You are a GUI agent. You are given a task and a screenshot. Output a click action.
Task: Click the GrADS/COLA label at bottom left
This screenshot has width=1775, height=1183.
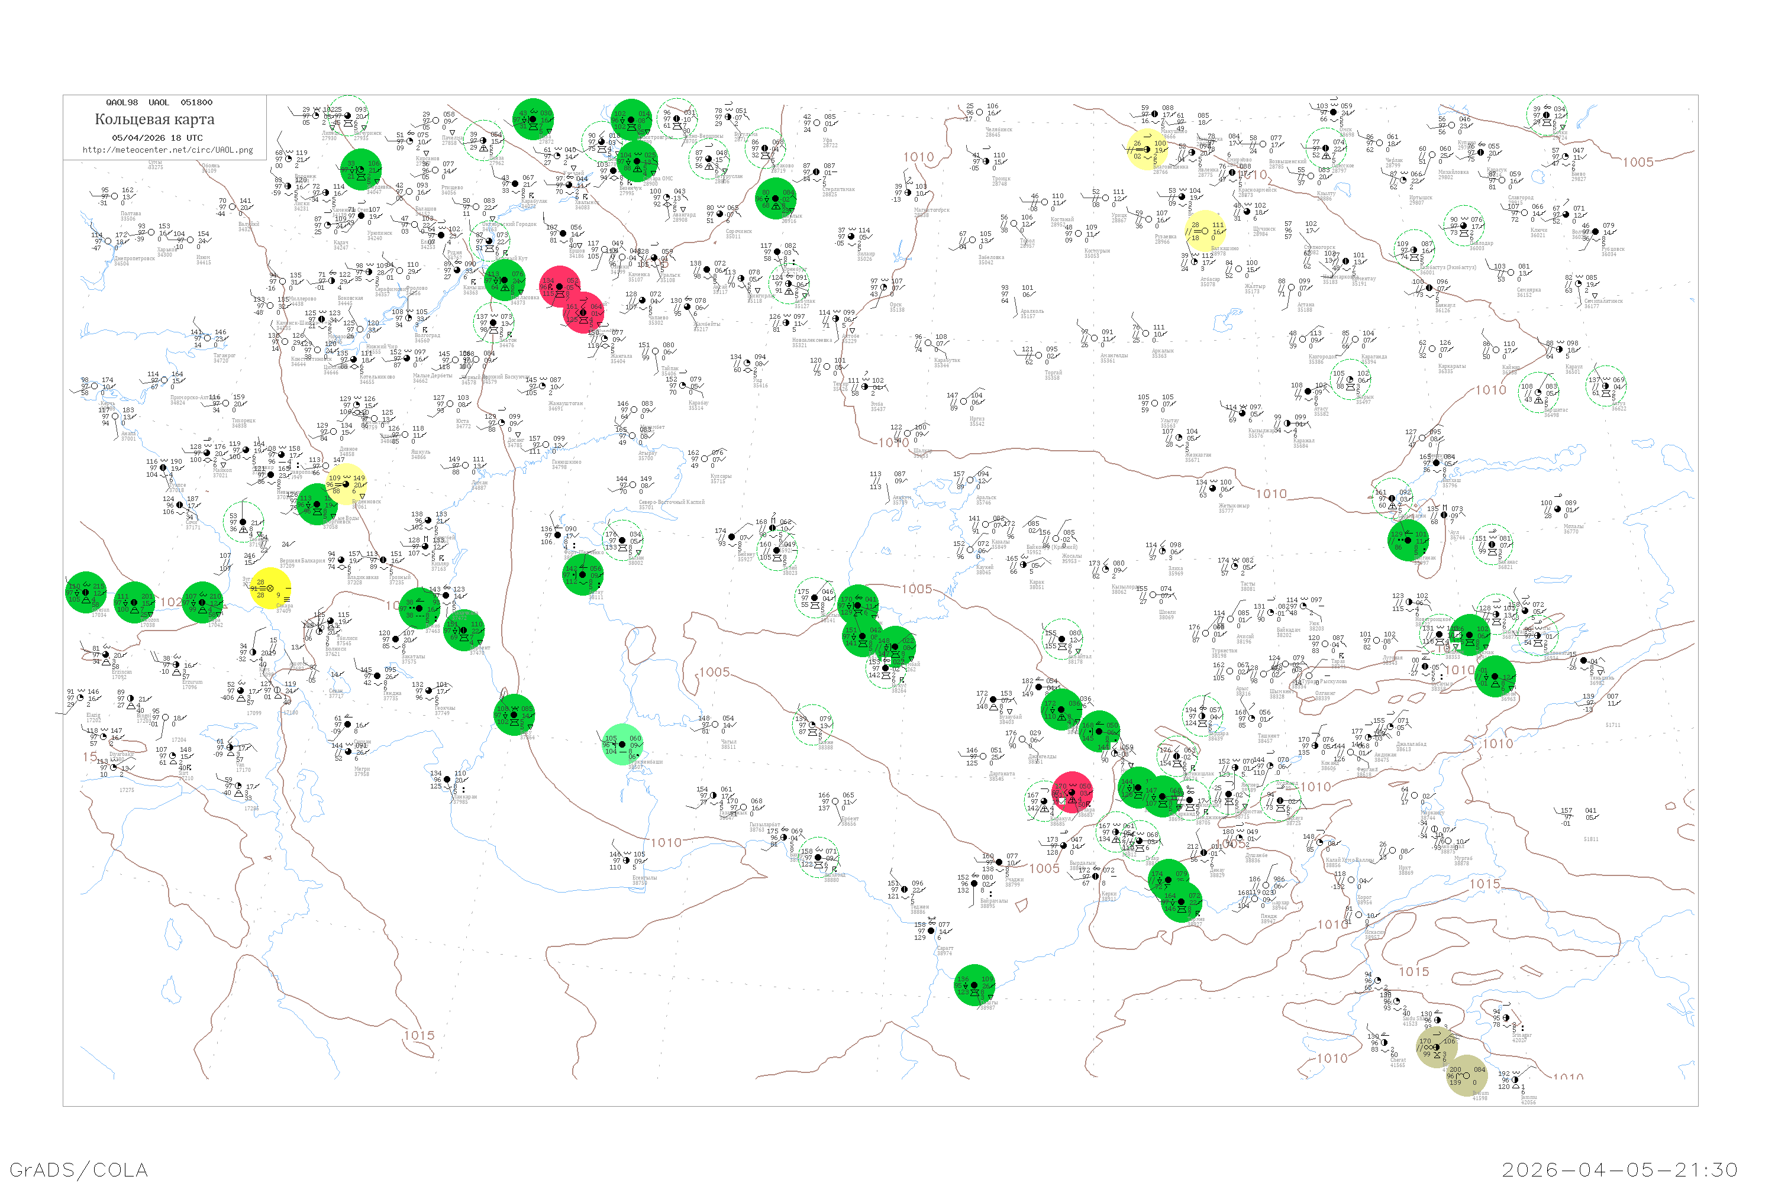[x=79, y=1169]
